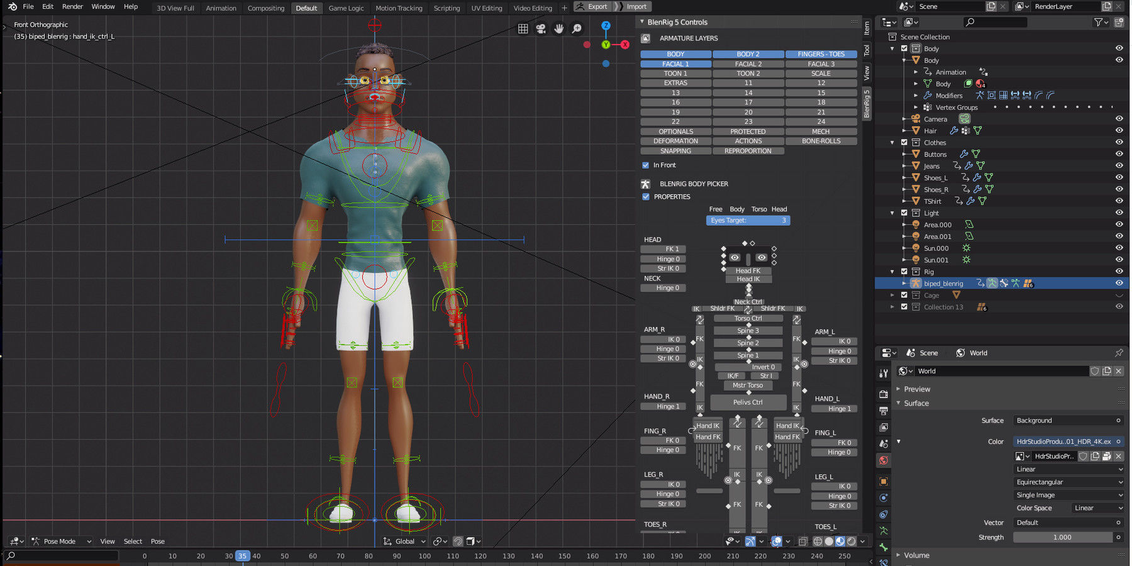
Task: Click the Pelivs Ctrl button in body picker
Action: [x=748, y=402]
